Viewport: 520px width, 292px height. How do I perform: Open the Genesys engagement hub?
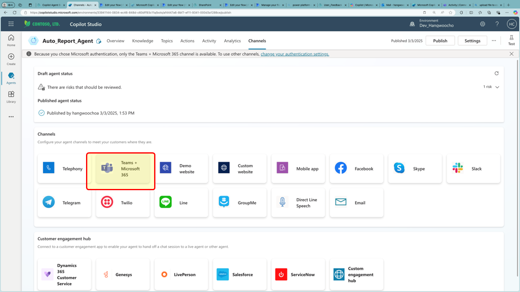pos(123,274)
